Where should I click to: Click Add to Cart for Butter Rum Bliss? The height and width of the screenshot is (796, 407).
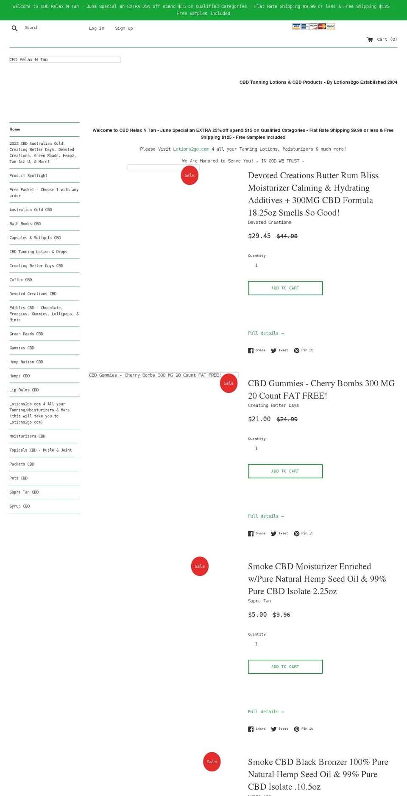(285, 288)
